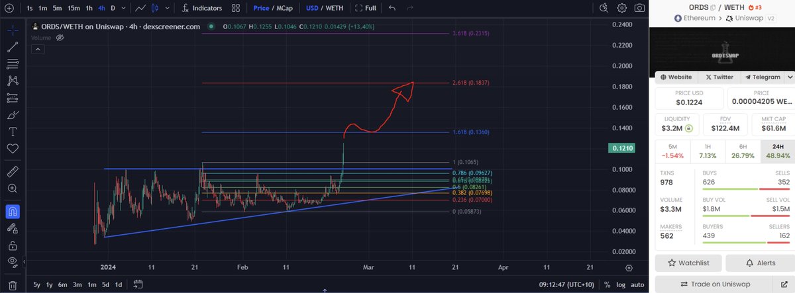This screenshot has width=795, height=293.
Task: Click the trash remove drawings icon
Action: point(13,285)
